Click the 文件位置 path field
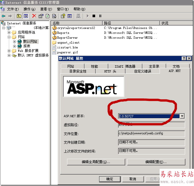This screenshot has height=186, width=194. pos(151,134)
